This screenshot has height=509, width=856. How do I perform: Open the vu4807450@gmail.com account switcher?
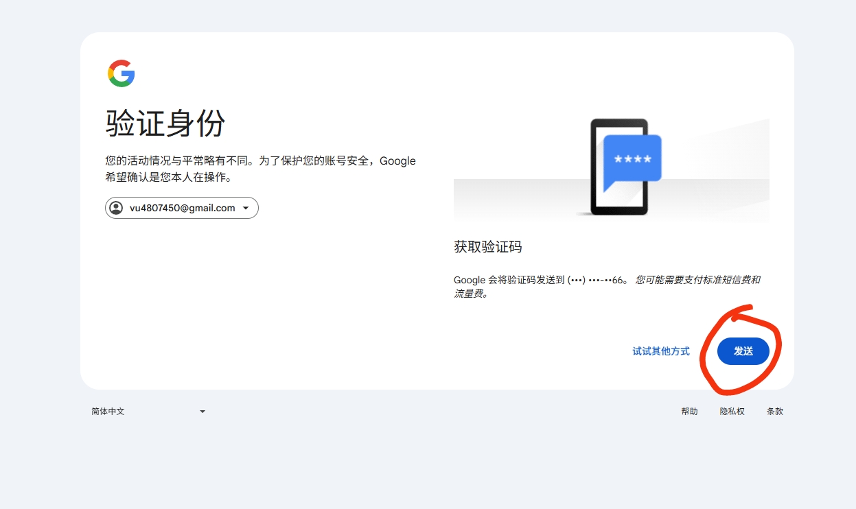coord(182,208)
